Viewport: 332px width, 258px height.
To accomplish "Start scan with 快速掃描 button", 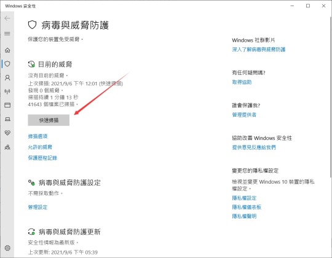I will coord(49,120).
